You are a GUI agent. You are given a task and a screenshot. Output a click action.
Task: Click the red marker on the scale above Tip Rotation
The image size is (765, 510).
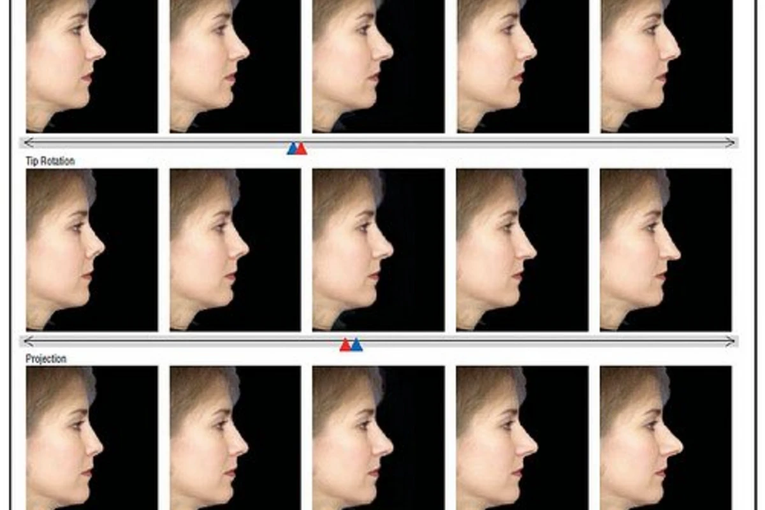302,149
